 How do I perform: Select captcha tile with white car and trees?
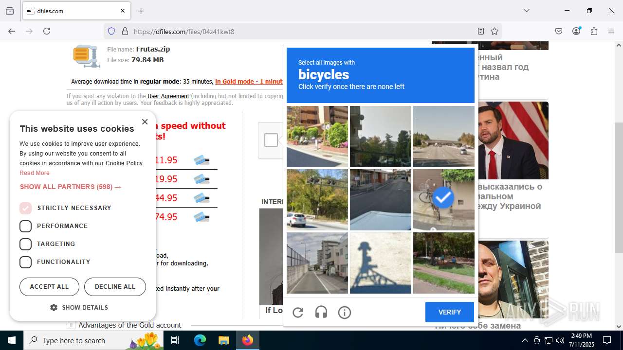pos(317,200)
